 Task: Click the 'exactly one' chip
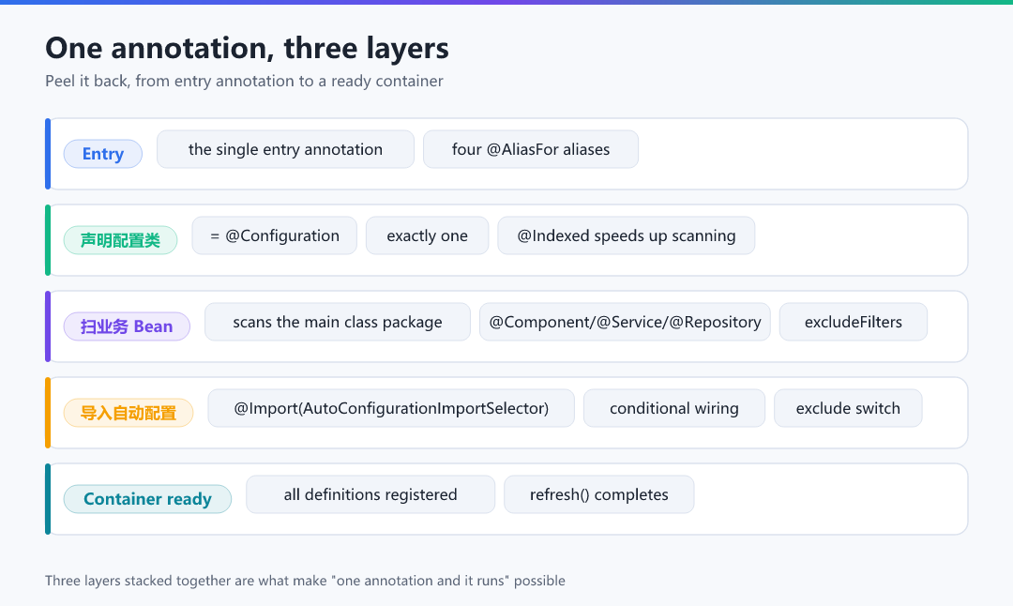tap(427, 235)
